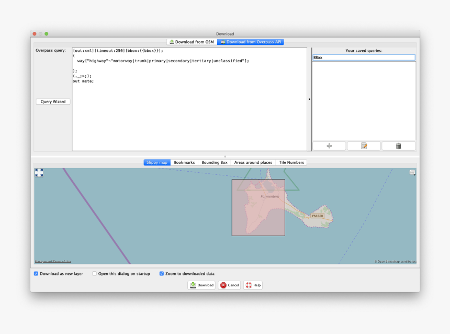Open Help with the lifebuoy icon
The image size is (450, 334).
click(x=253, y=285)
